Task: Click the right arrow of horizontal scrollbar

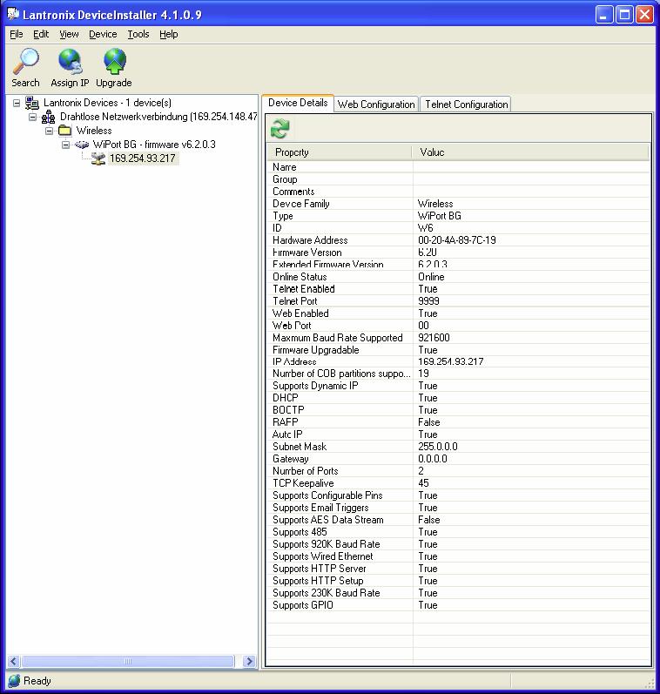Action: [249, 661]
